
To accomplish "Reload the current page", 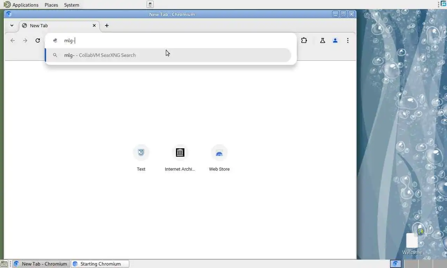I will click(38, 40).
